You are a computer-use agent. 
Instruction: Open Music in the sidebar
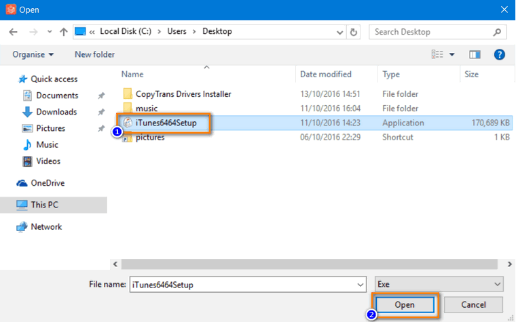pos(47,145)
